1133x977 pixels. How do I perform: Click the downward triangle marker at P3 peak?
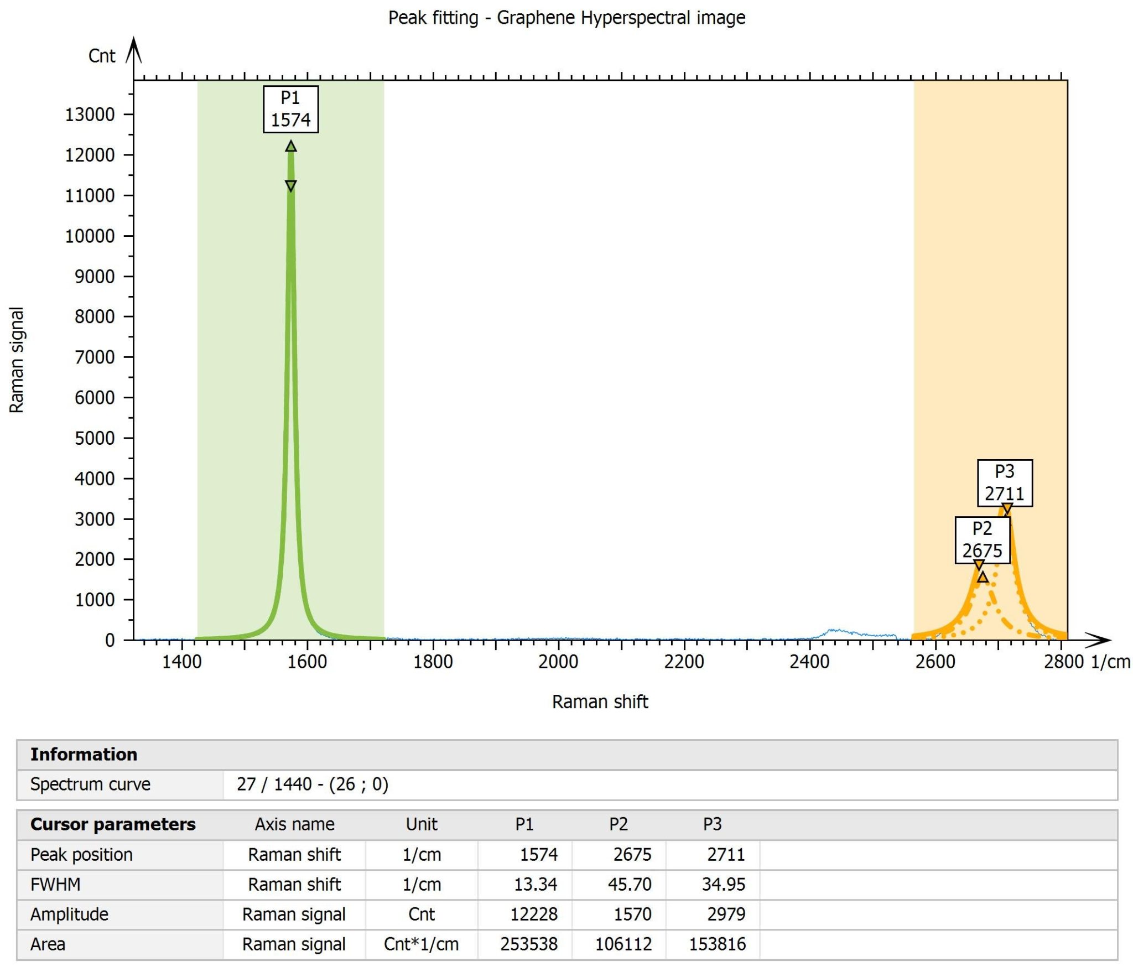[x=1007, y=508]
